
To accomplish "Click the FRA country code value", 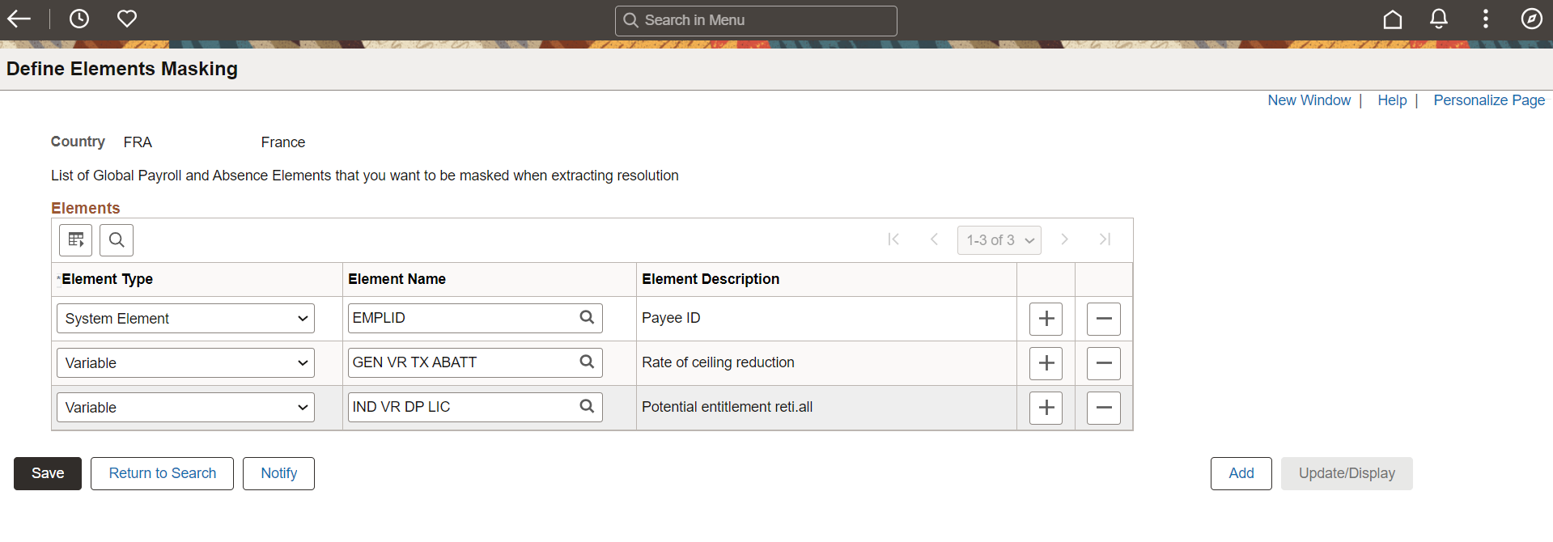I will click(138, 142).
